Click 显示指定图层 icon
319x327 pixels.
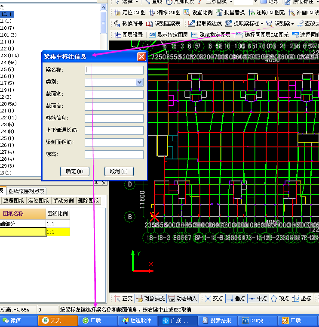click(x=152, y=35)
